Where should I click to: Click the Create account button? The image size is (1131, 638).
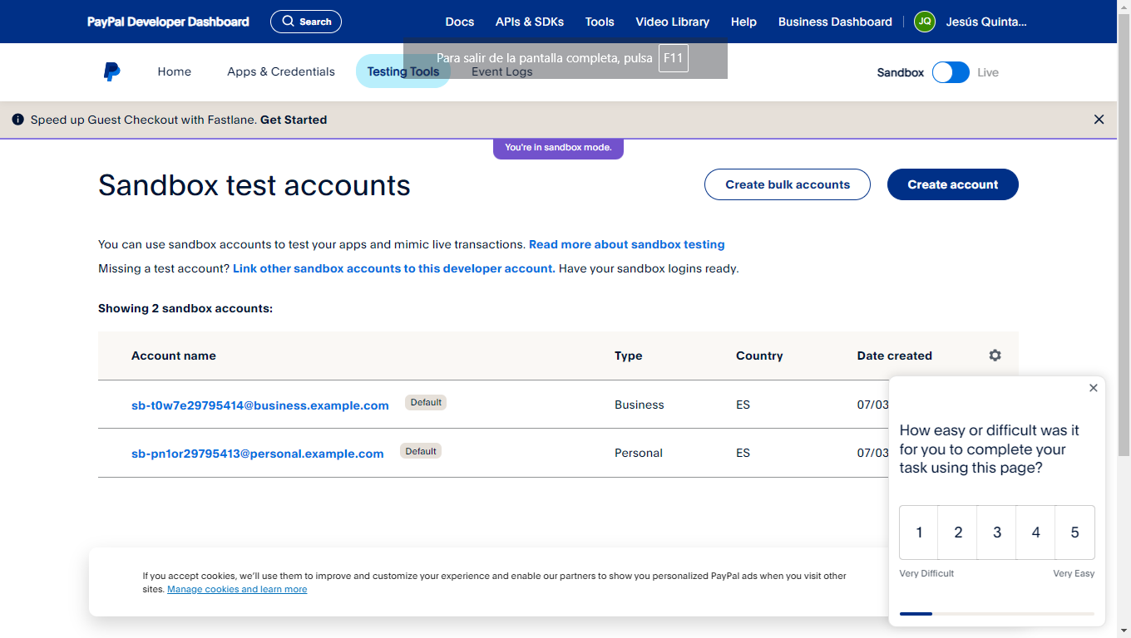click(x=953, y=184)
